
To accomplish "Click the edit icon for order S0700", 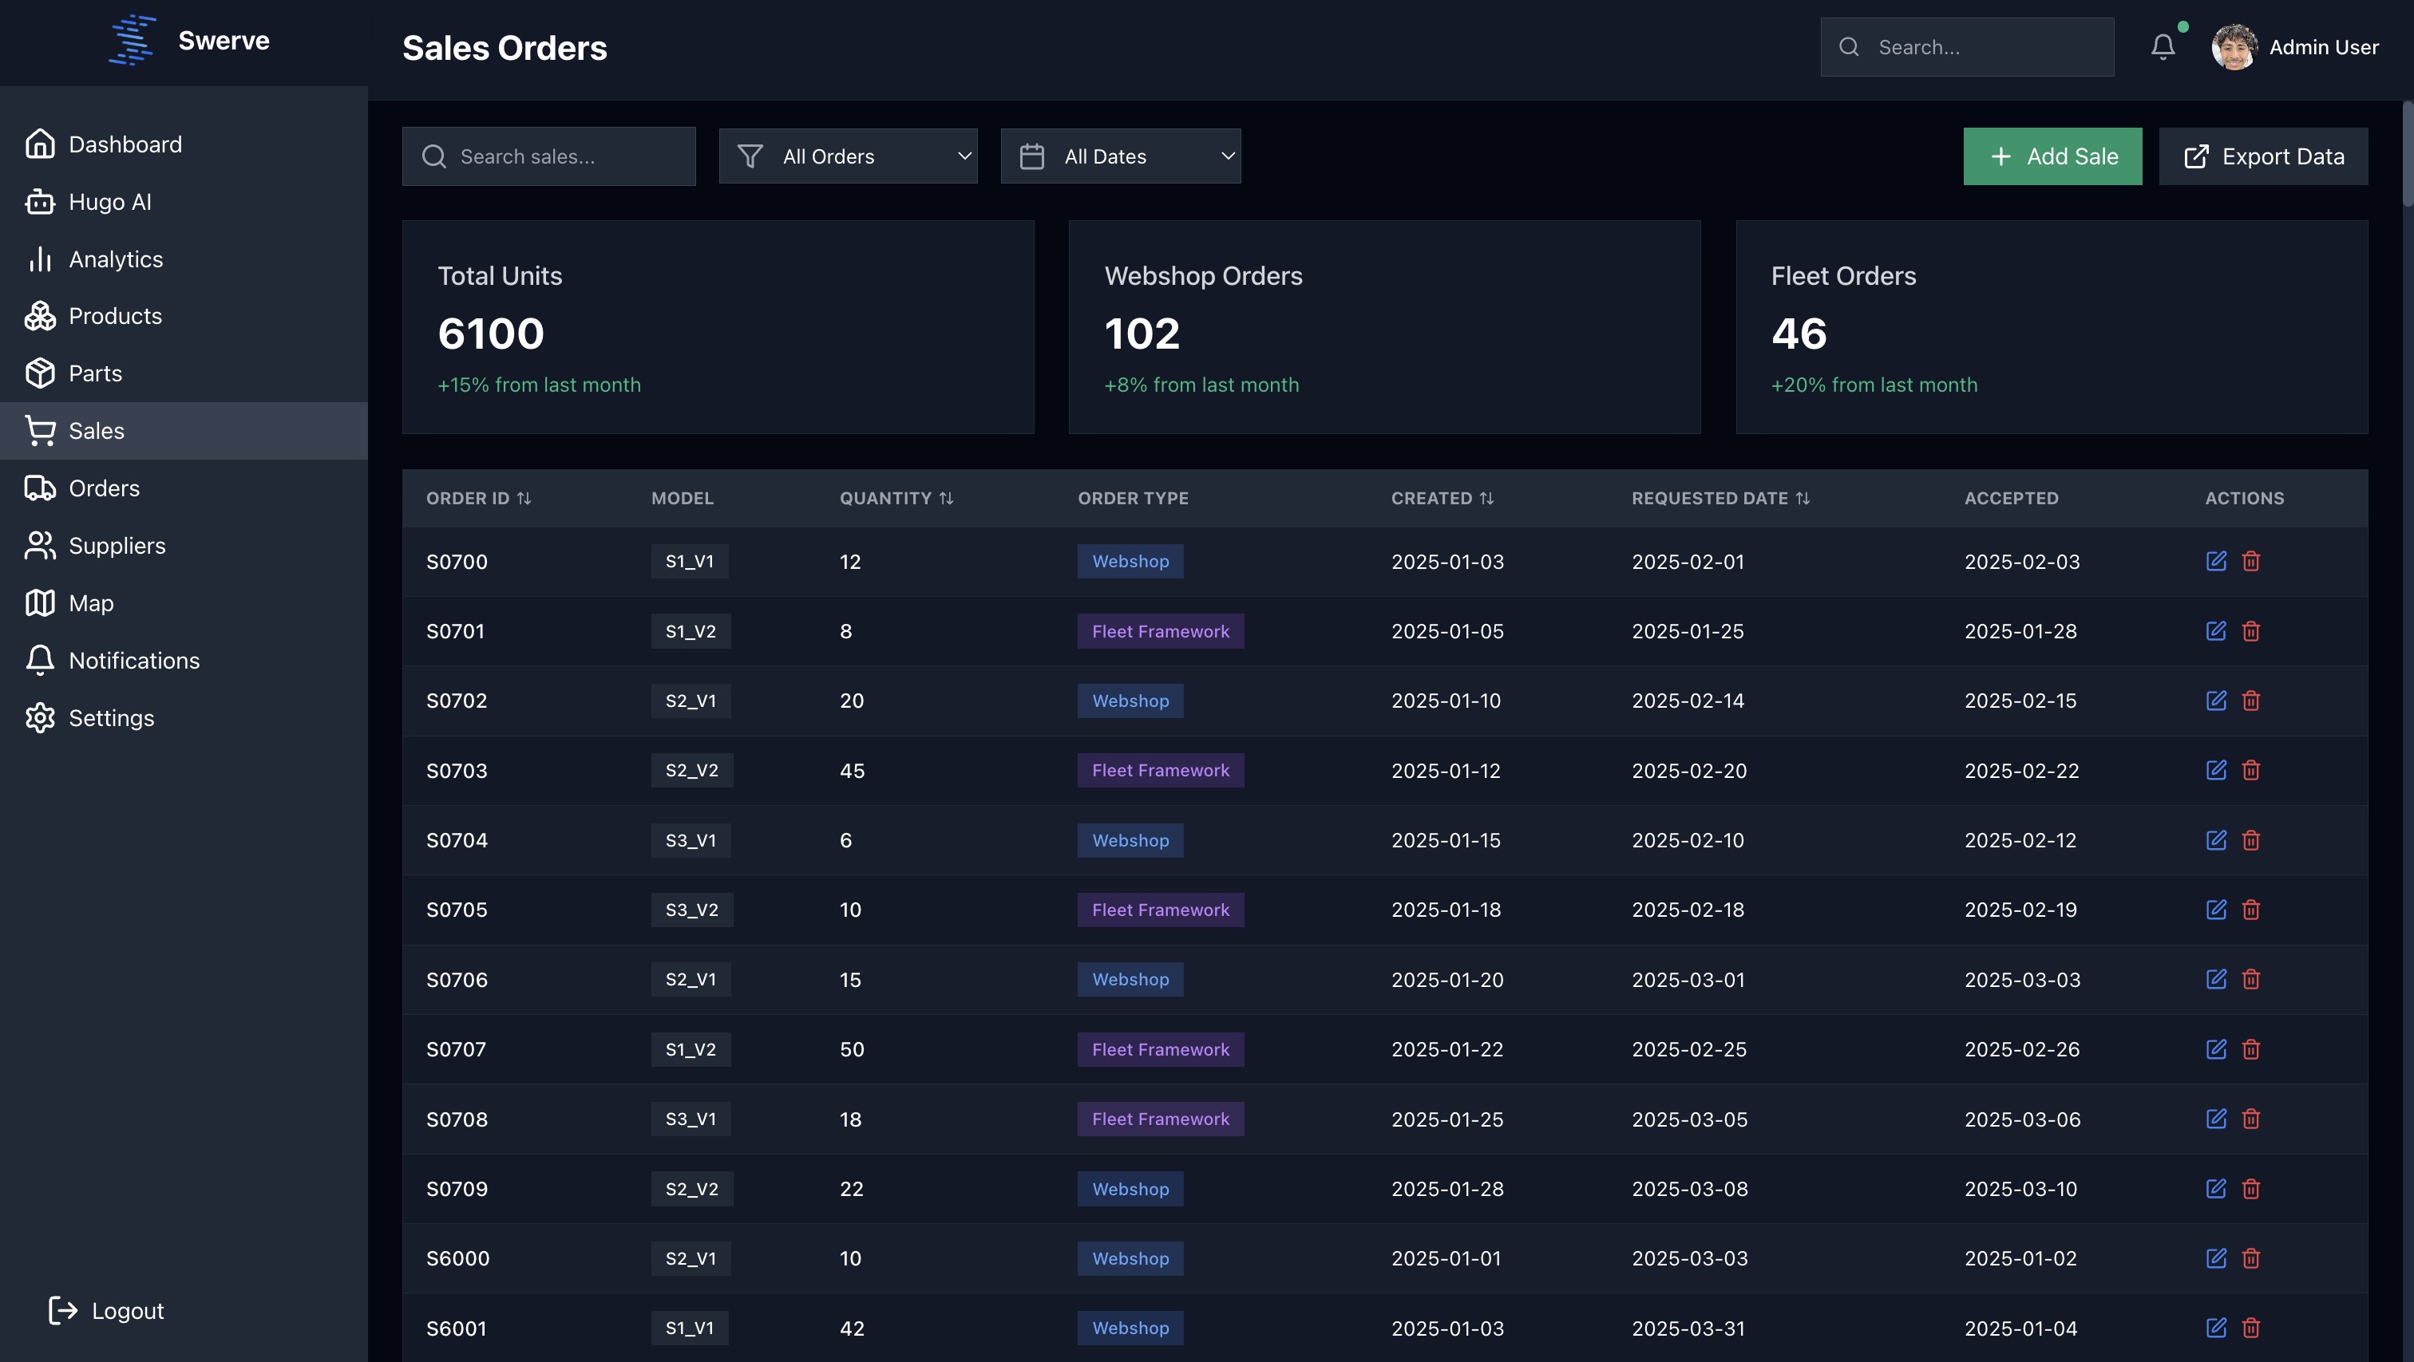I will [2215, 561].
